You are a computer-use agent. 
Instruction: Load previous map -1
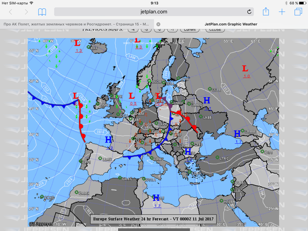pyautogui.click(x=173, y=29)
